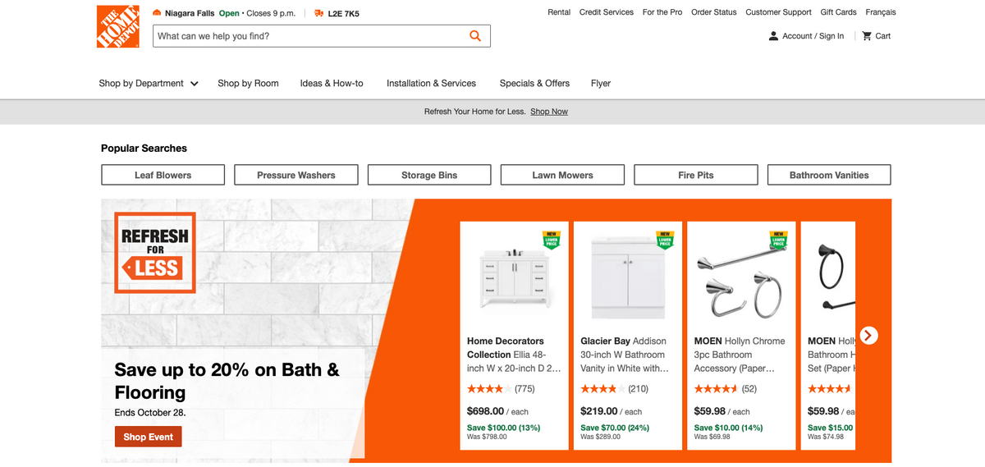Viewport: 985px width, 467px height.
Task: Click the Rental link
Action: pyautogui.click(x=559, y=12)
